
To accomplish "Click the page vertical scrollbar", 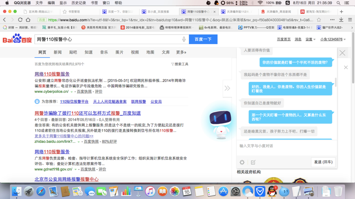I will click(354, 58).
